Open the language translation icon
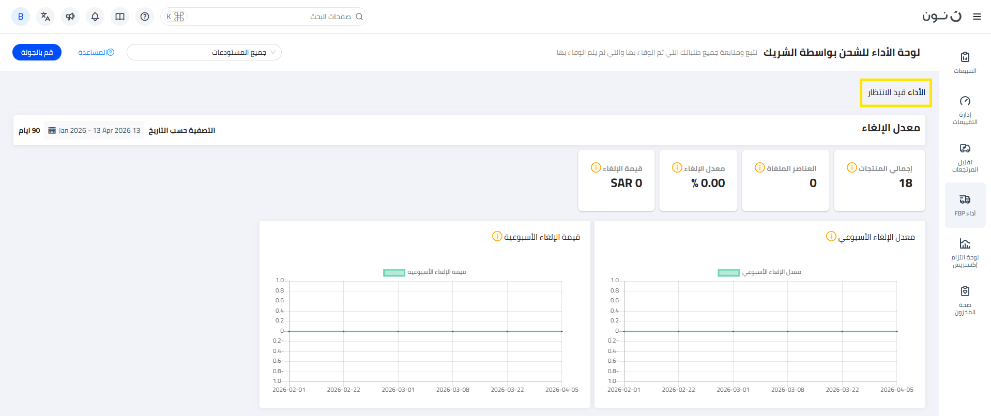991x416 pixels. (45, 17)
